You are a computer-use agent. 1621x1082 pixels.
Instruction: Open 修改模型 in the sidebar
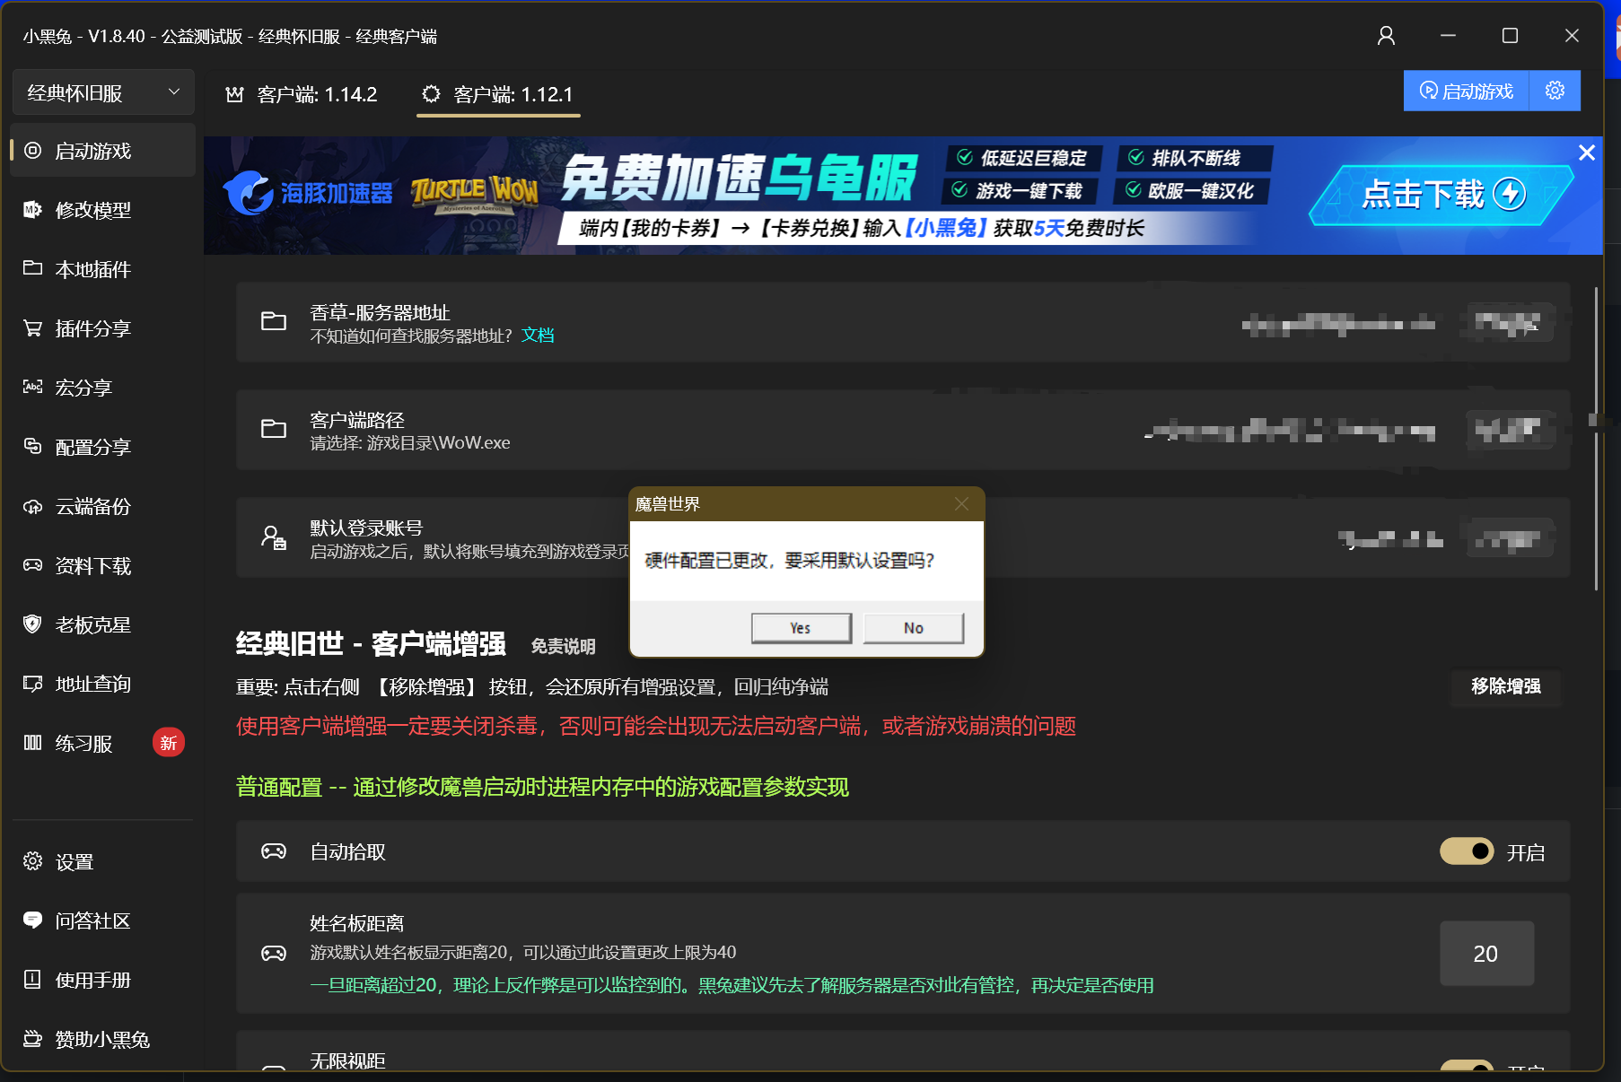click(x=103, y=210)
